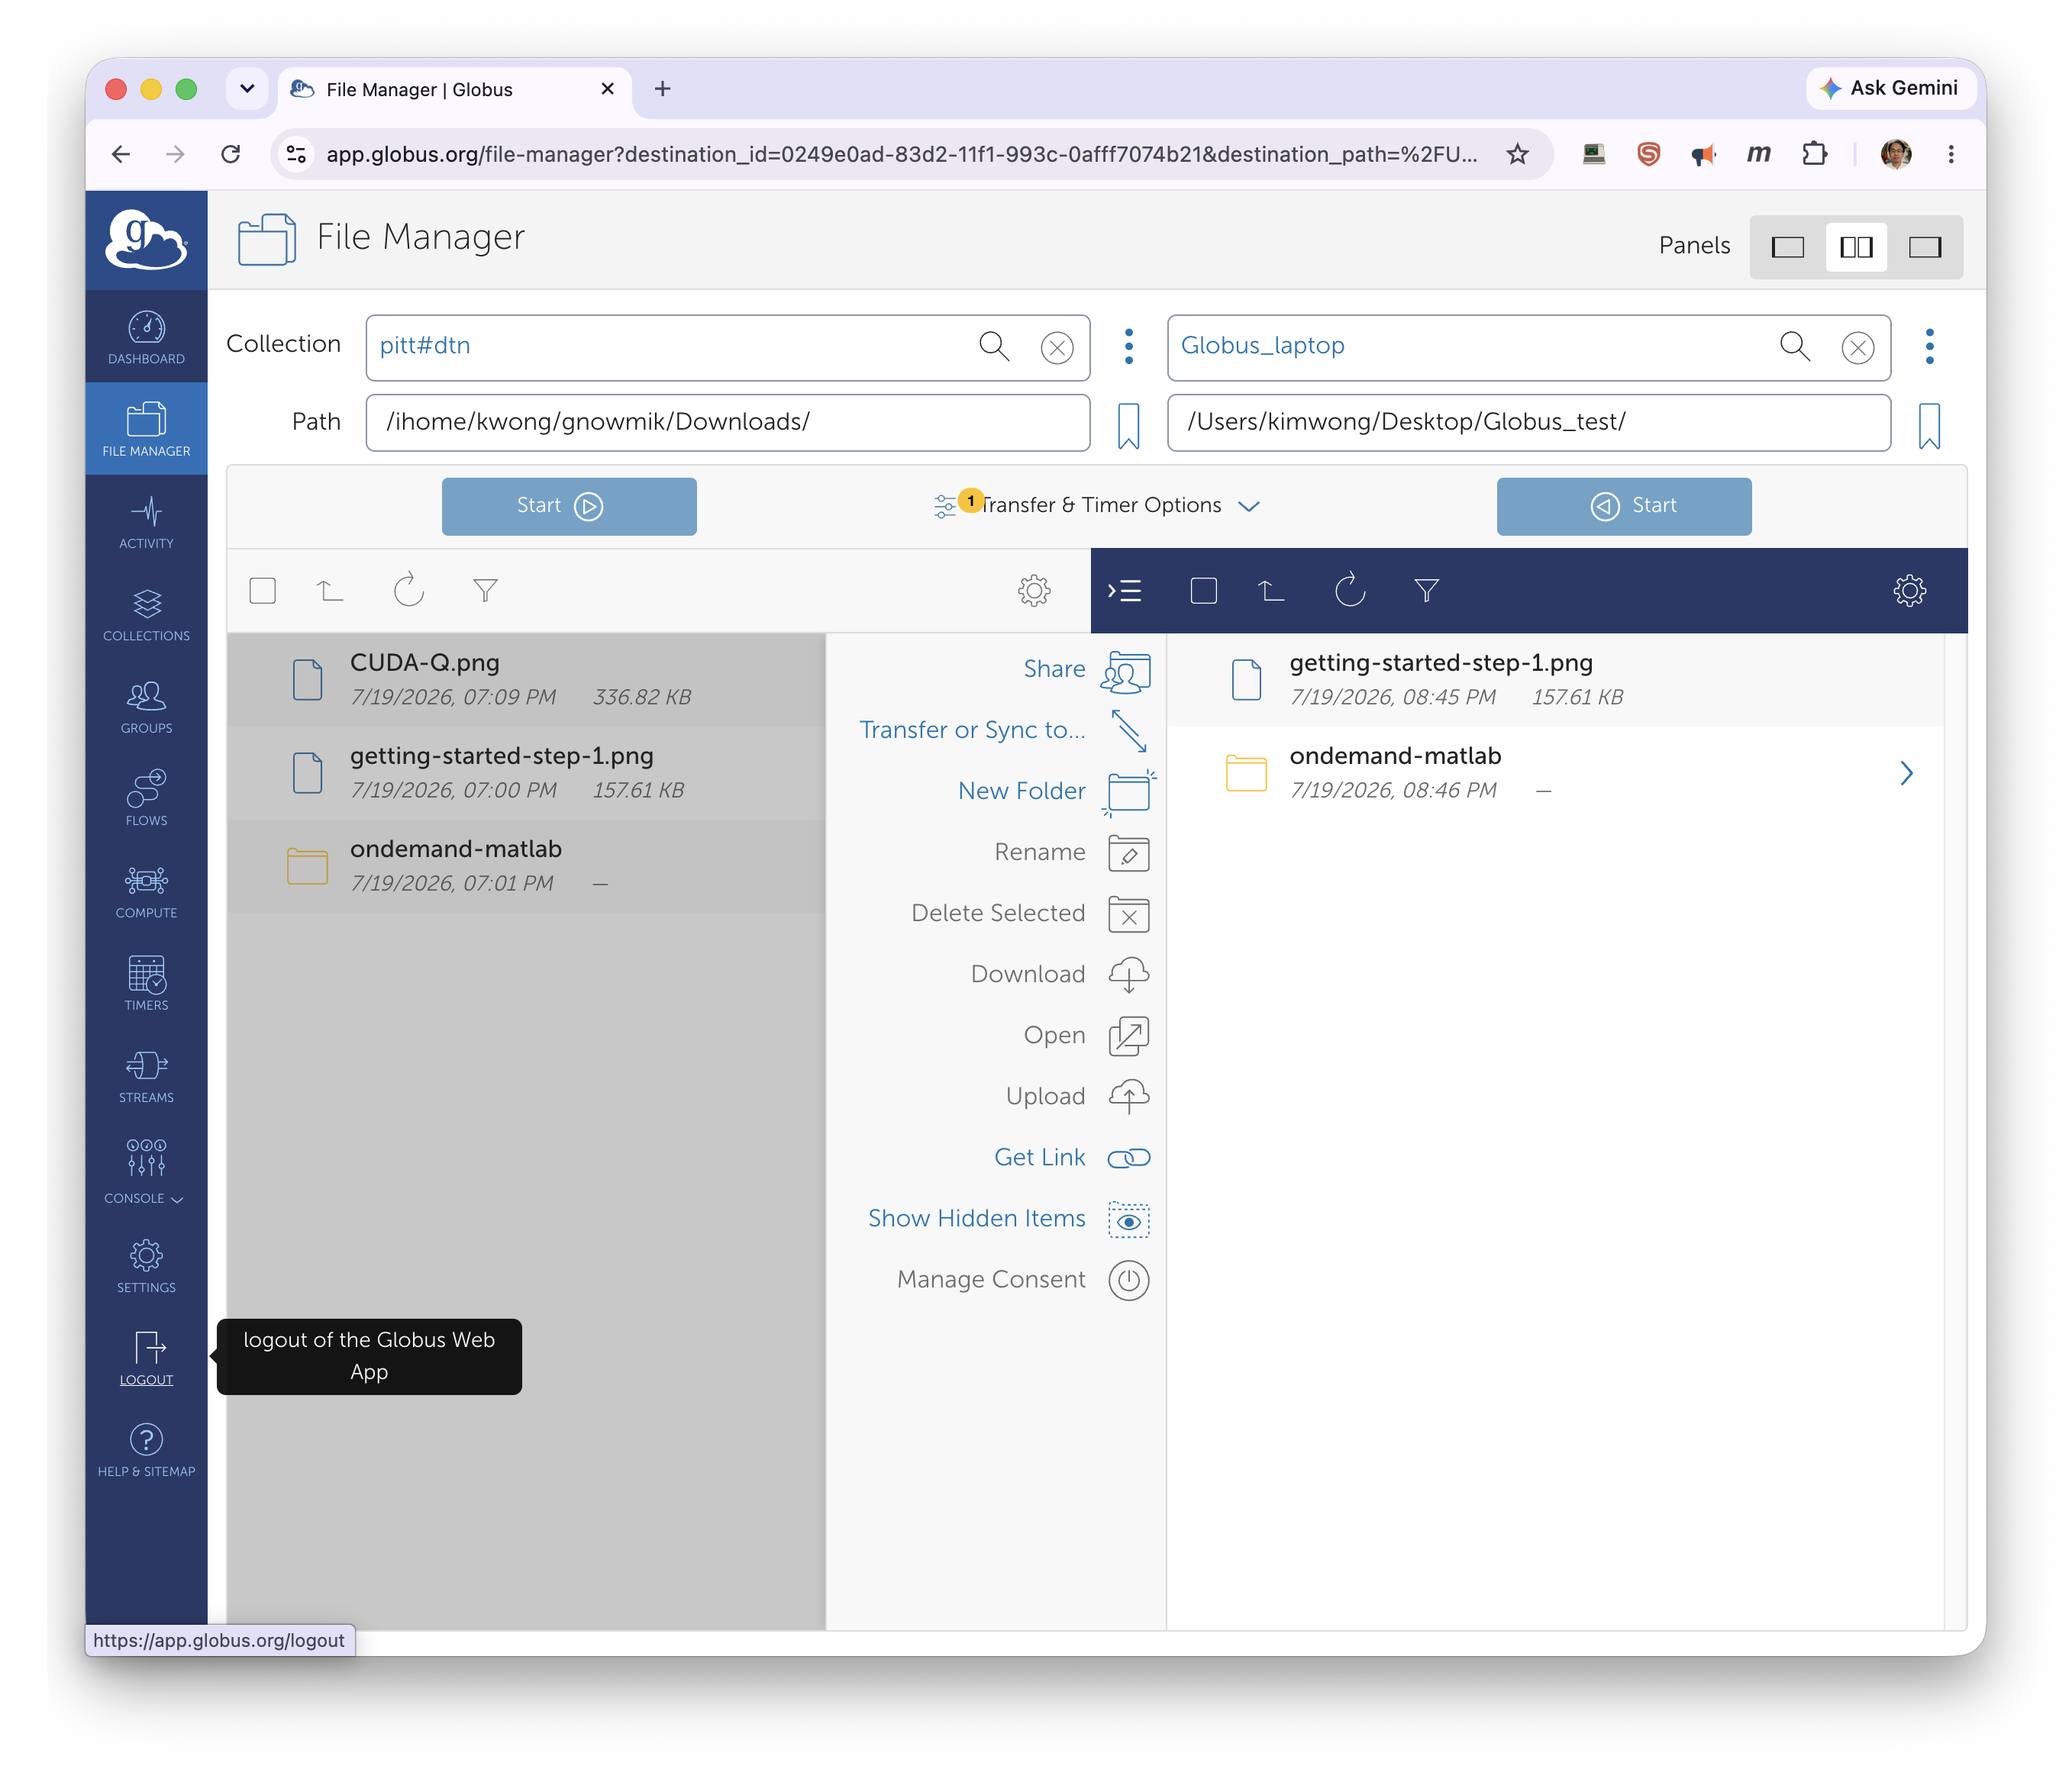
Task: Edit the right path field
Action: (1529, 422)
